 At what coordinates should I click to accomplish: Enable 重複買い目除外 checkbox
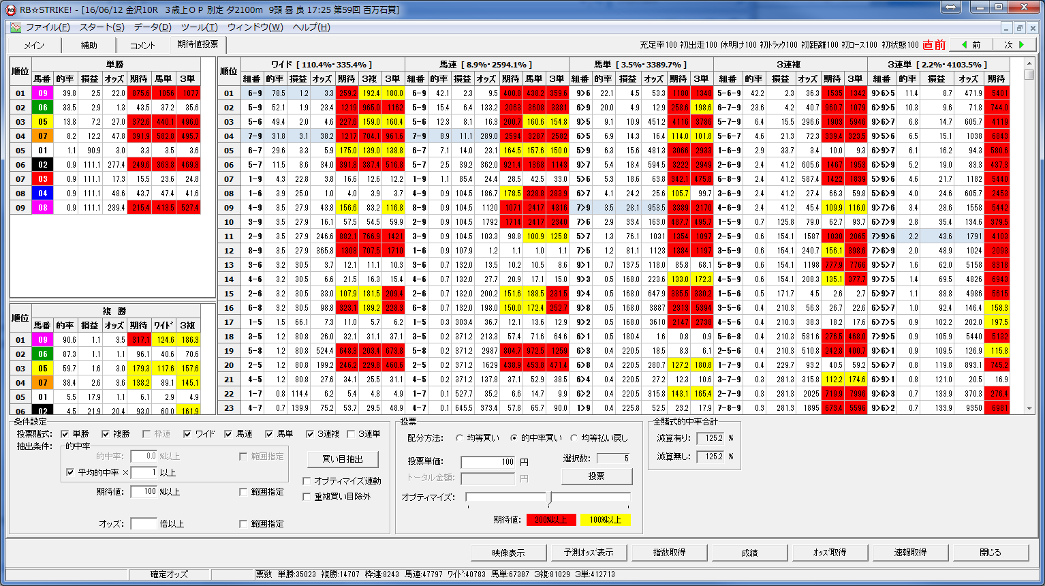307,497
